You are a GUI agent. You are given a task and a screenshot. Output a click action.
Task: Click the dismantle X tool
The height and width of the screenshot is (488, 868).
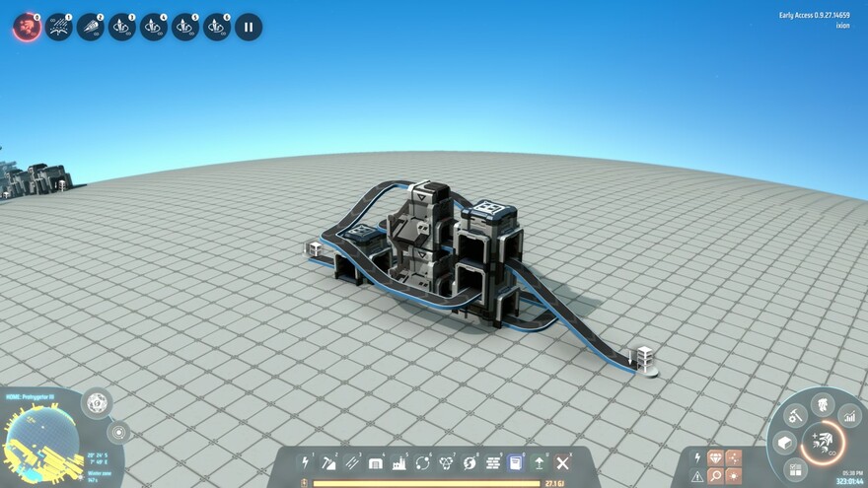[x=563, y=462]
